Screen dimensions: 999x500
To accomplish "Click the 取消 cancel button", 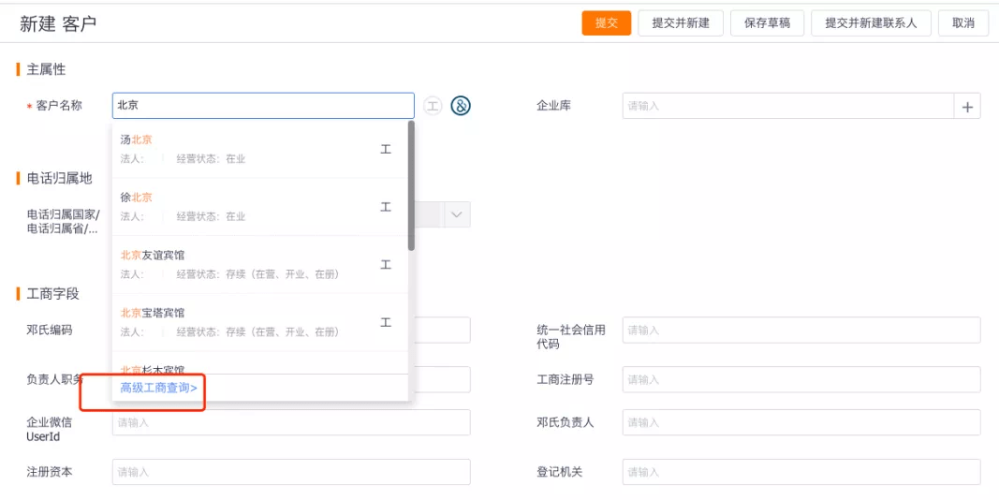I will pyautogui.click(x=963, y=22).
